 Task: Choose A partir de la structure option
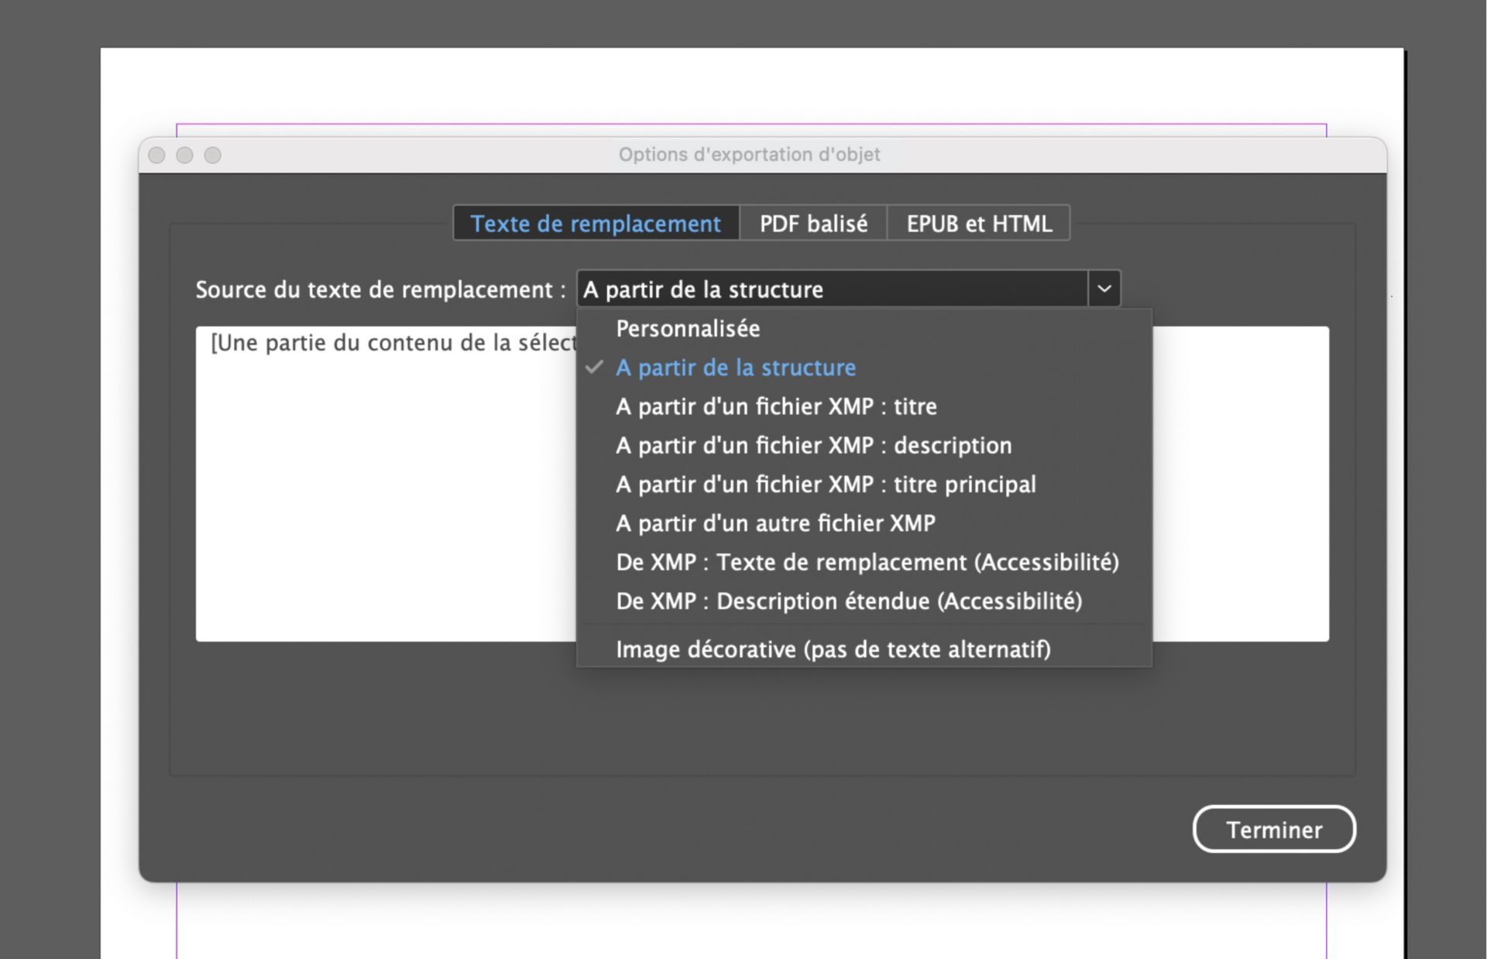(735, 368)
